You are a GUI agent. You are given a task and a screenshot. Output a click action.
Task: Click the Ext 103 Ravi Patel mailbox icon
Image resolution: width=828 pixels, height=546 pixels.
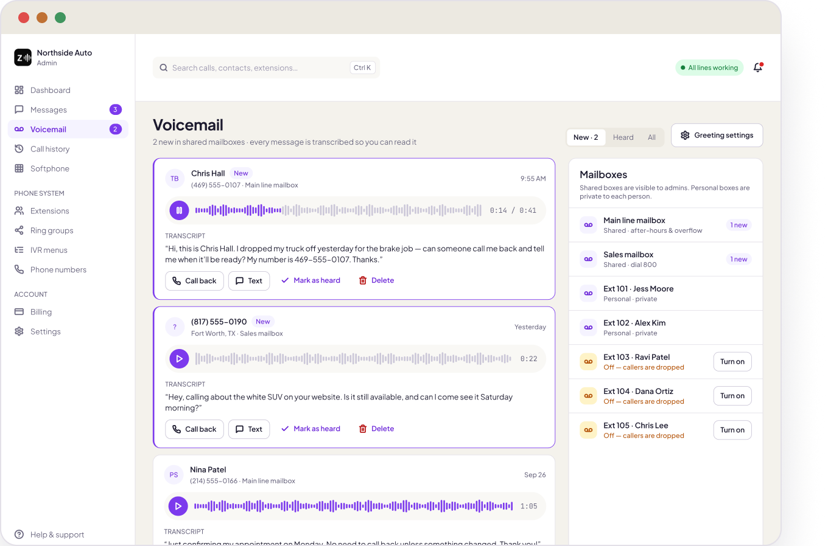click(588, 362)
